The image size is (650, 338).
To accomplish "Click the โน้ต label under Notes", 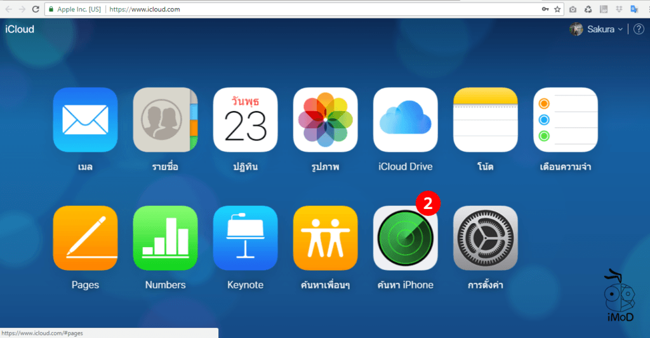I will pos(485,166).
